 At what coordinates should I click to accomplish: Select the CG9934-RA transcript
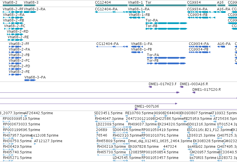click(202, 12)
